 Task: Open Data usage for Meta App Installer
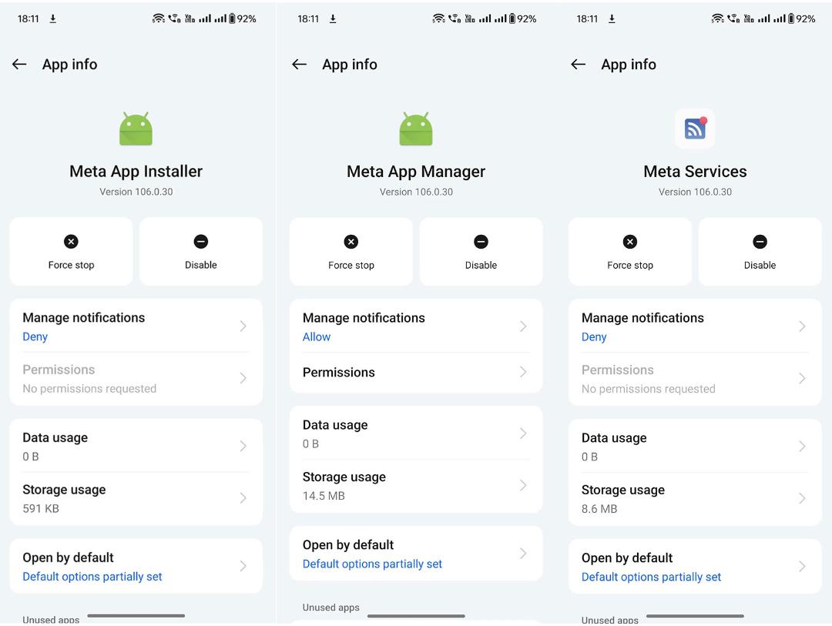click(136, 446)
